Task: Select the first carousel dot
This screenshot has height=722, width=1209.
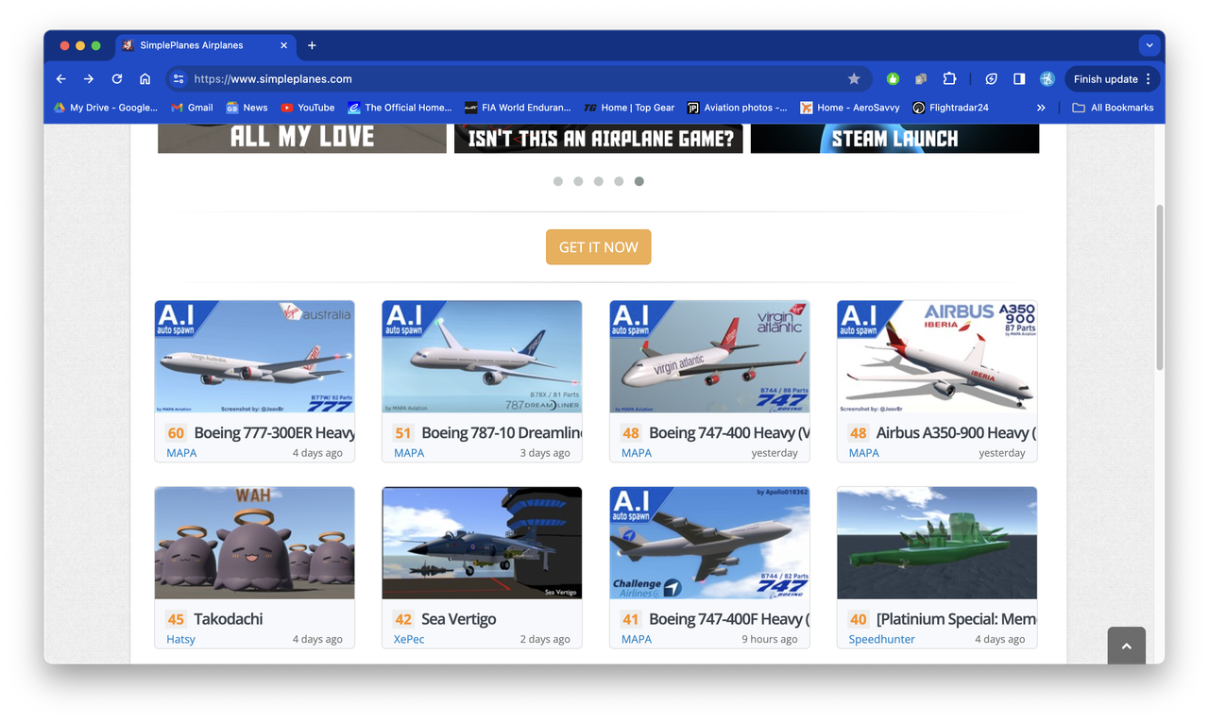Action: point(558,181)
